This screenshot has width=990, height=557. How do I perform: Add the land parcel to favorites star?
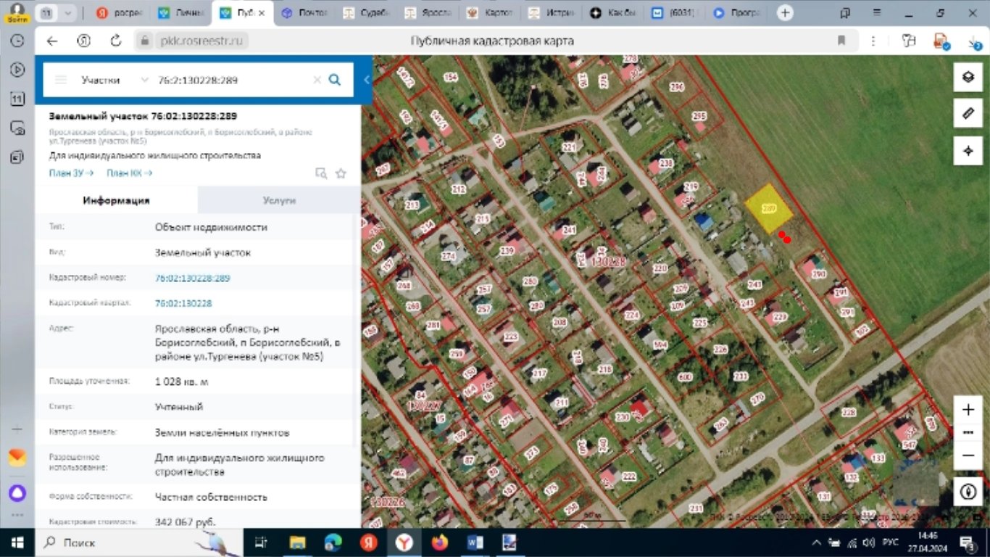(341, 173)
